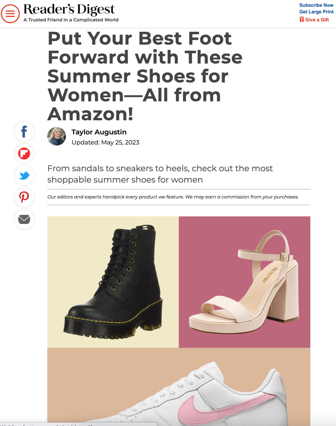Share the article by email icon
The image size is (336, 426).
[x=24, y=219]
